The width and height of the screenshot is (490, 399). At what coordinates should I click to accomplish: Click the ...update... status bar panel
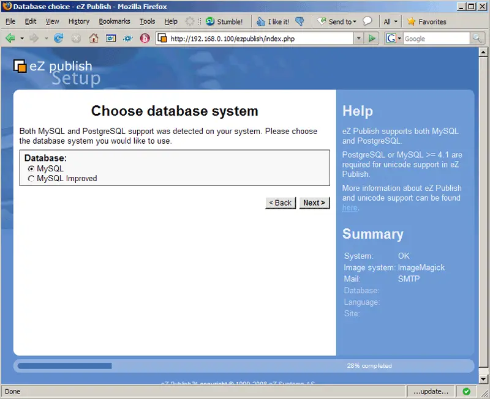click(x=431, y=391)
